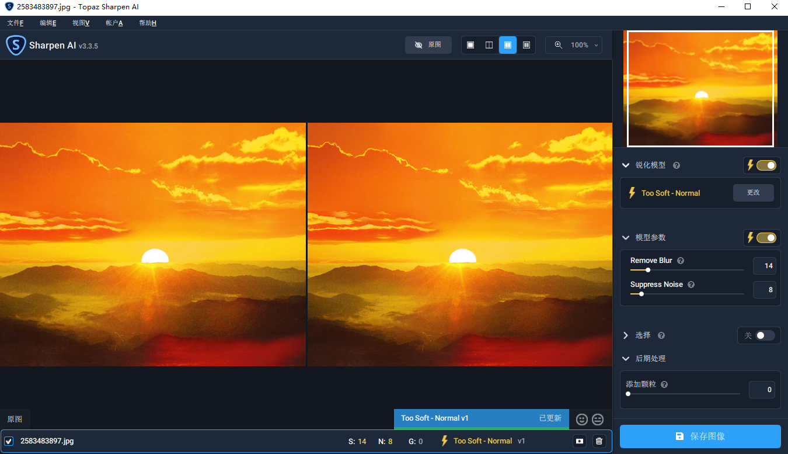Select the split view layout icon

pos(489,45)
